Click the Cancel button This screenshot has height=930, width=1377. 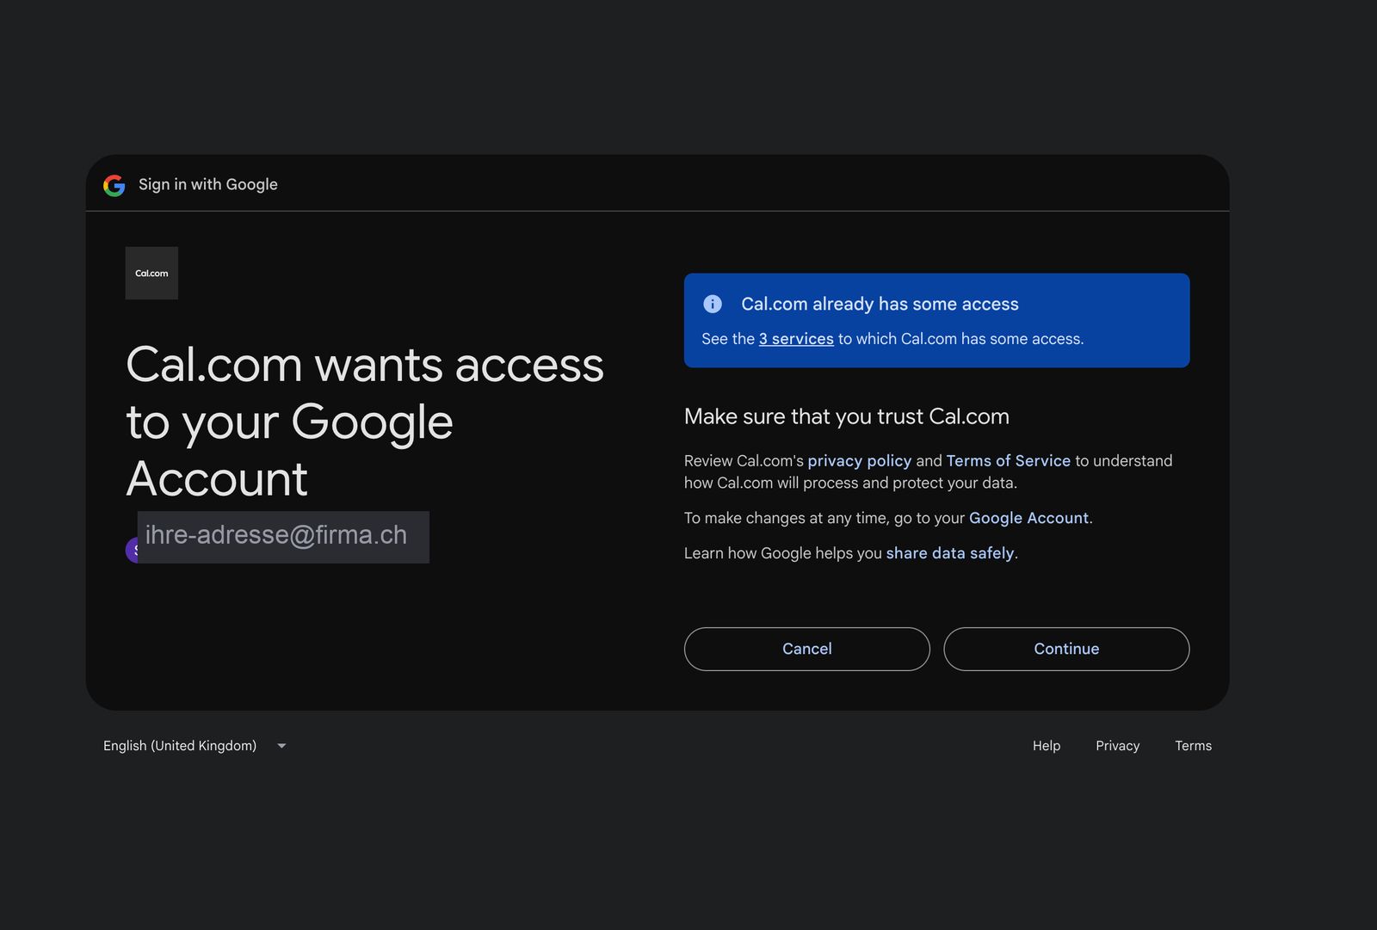[x=806, y=649]
